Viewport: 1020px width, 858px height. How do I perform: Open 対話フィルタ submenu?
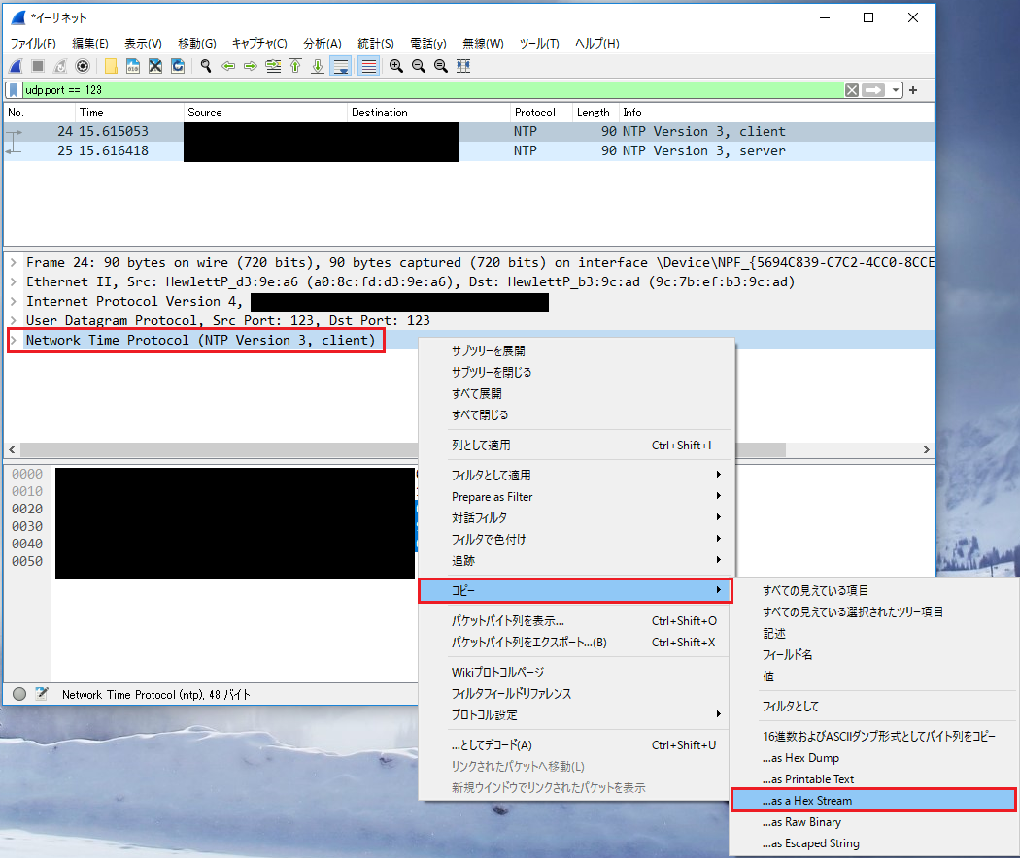(576, 518)
